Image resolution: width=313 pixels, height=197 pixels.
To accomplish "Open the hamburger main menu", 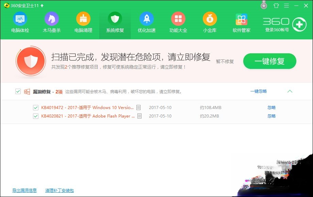I will 286,5.
